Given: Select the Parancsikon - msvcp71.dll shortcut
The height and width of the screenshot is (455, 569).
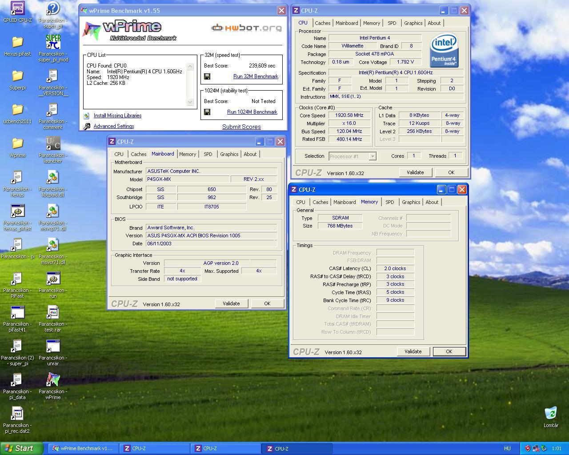Looking at the screenshot, I should pos(53,217).
